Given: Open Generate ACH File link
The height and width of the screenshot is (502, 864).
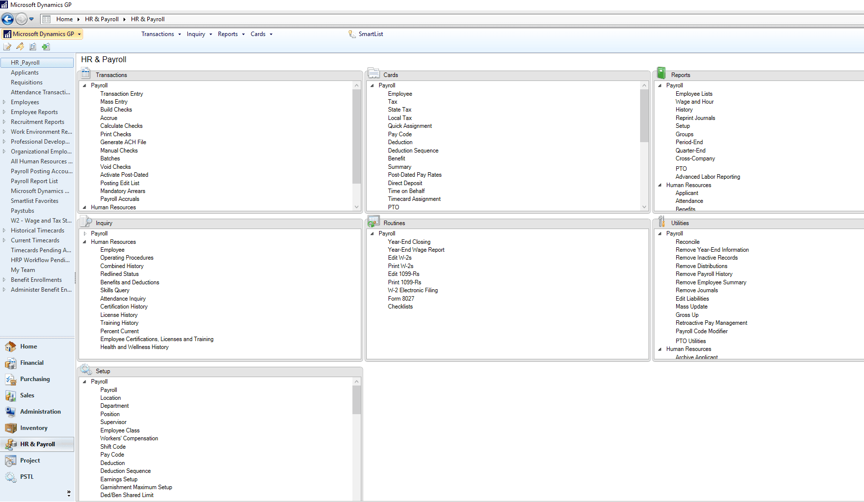Looking at the screenshot, I should [123, 142].
